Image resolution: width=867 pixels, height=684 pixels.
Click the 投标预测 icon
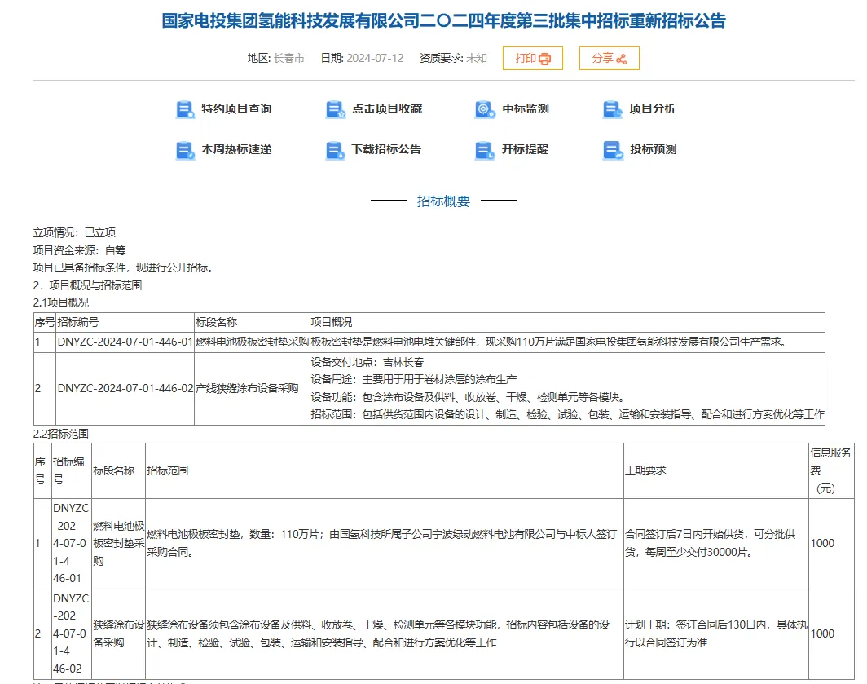point(613,150)
